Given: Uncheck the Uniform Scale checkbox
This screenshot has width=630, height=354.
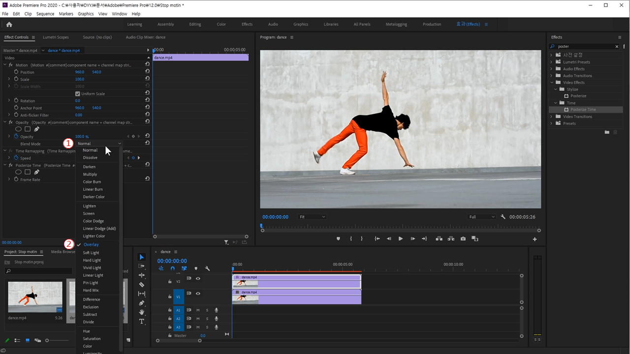Looking at the screenshot, I should click(77, 94).
